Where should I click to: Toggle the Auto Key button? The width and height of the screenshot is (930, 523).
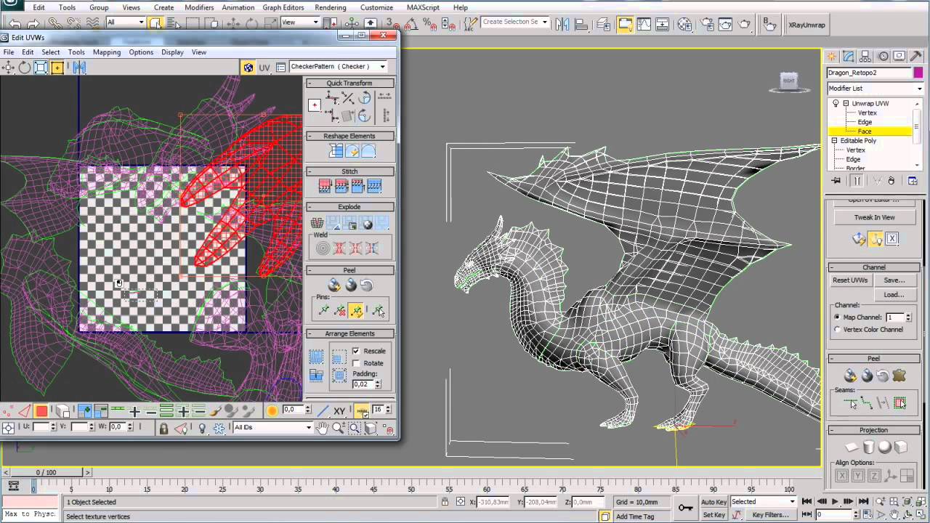coord(713,502)
